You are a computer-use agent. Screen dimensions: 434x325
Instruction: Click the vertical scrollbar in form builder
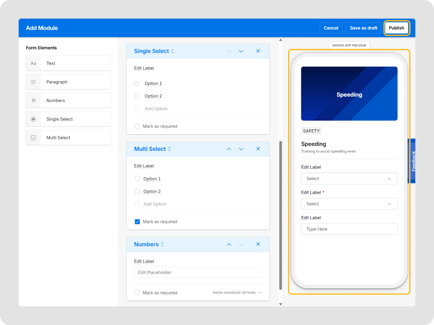(x=280, y=215)
